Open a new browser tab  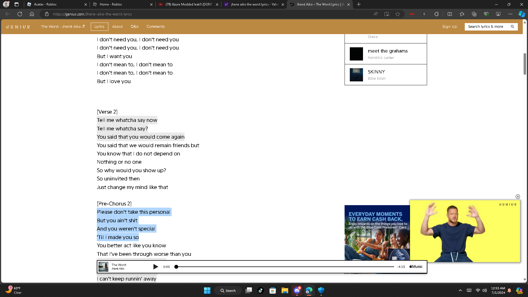tap(359, 4)
